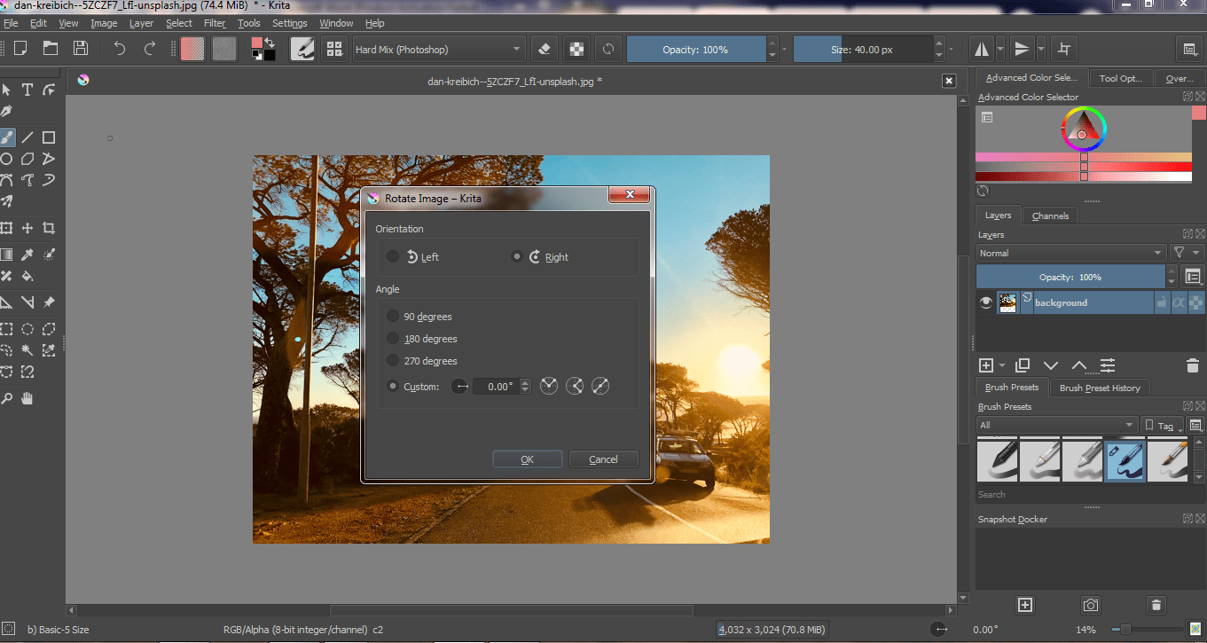Select the Crop tool
Image resolution: width=1207 pixels, height=643 pixels.
(49, 227)
